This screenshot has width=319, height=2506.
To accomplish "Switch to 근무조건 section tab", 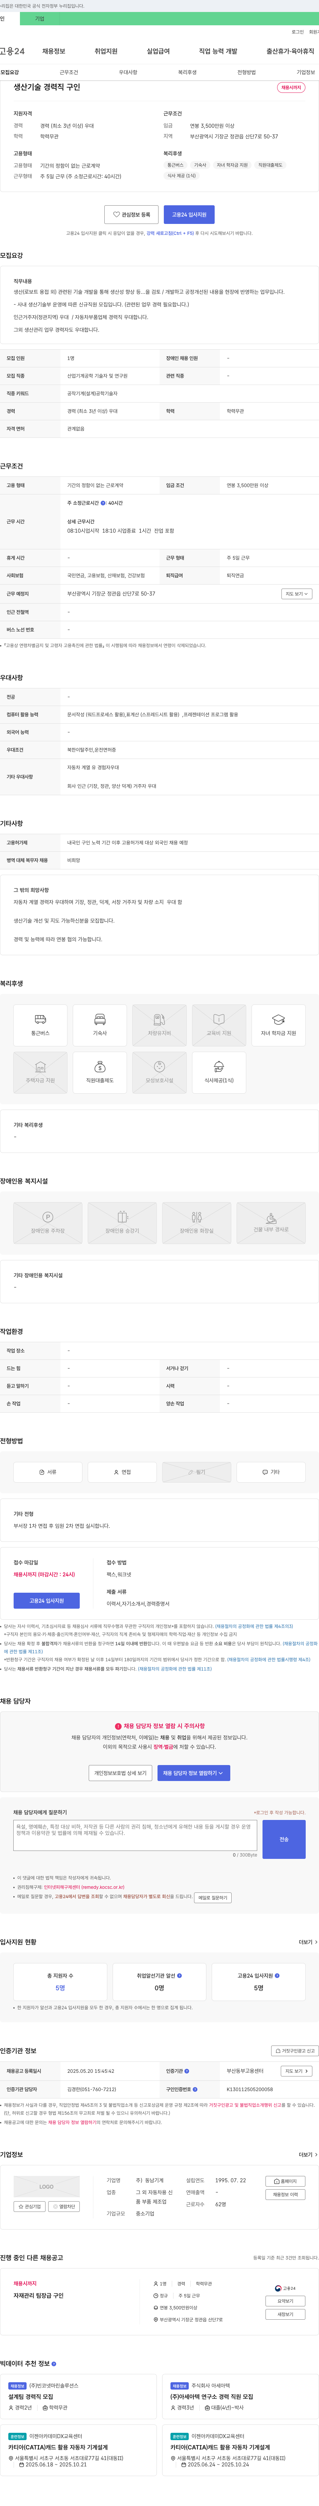I will coord(69,72).
